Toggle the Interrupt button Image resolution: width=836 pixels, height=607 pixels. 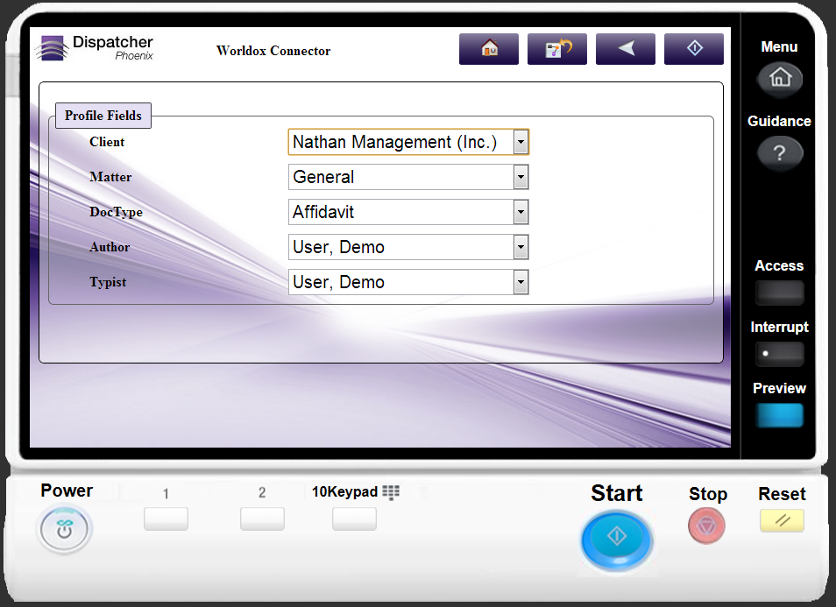pos(780,354)
